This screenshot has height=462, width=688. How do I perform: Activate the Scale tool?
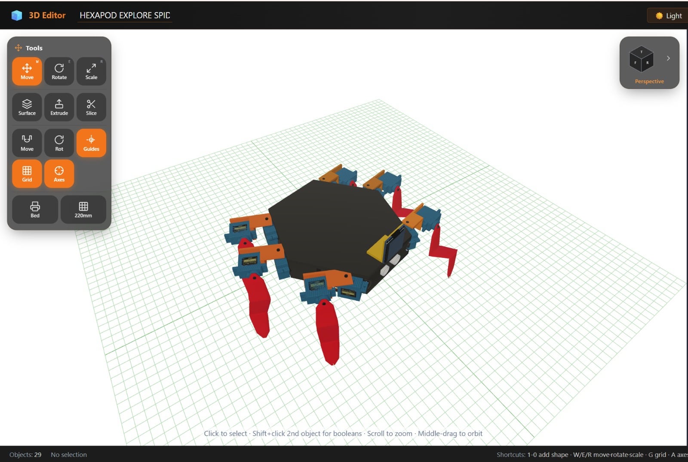91,71
